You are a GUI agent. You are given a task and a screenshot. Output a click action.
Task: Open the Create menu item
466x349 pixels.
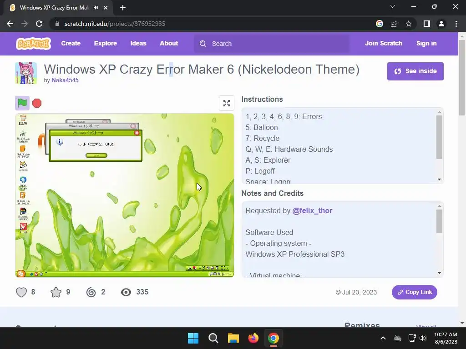(71, 43)
